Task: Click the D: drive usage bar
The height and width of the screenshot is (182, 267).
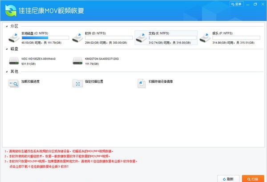Action: 109,38
